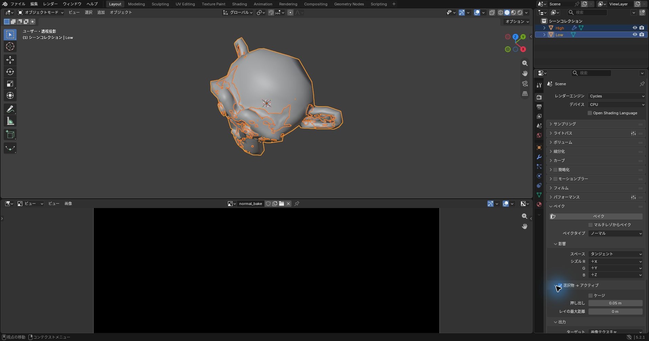This screenshot has height=341, width=649.
Task: Open the ファイル menu
Action: click(x=18, y=4)
